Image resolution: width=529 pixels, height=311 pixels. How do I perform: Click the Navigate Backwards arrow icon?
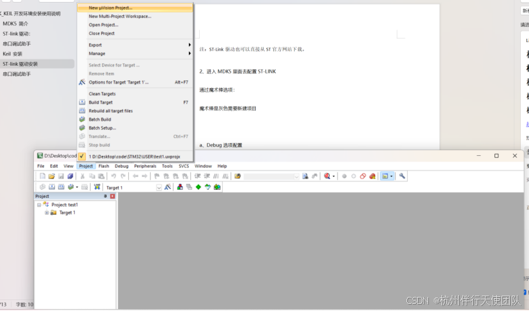[x=135, y=176]
